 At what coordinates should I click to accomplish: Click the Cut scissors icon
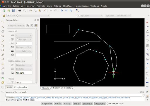coord(30,11)
